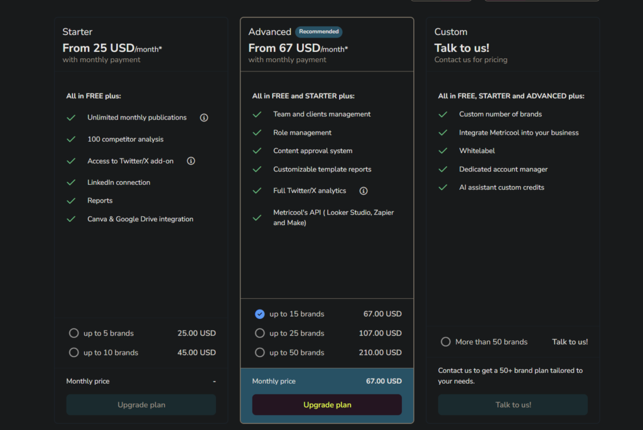This screenshot has width=643, height=430.
Task: Click checkmark beside Canva & Google Drive integration
Action: pyautogui.click(x=71, y=219)
